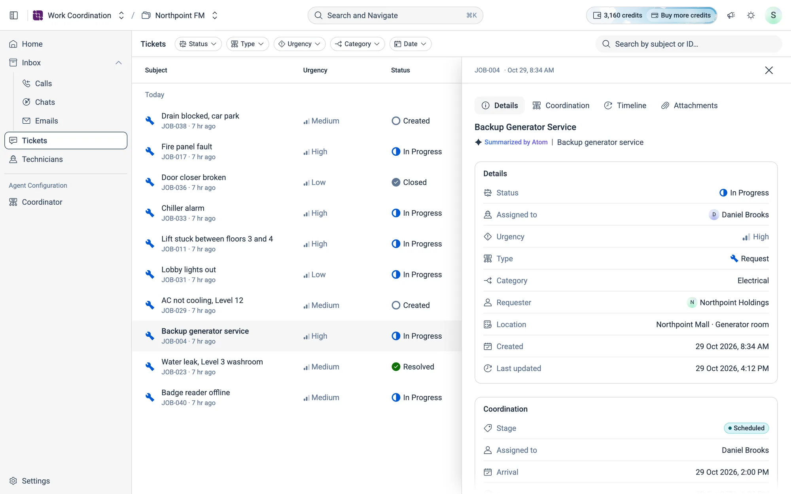Open the Type filter dropdown
791x494 pixels.
point(248,44)
